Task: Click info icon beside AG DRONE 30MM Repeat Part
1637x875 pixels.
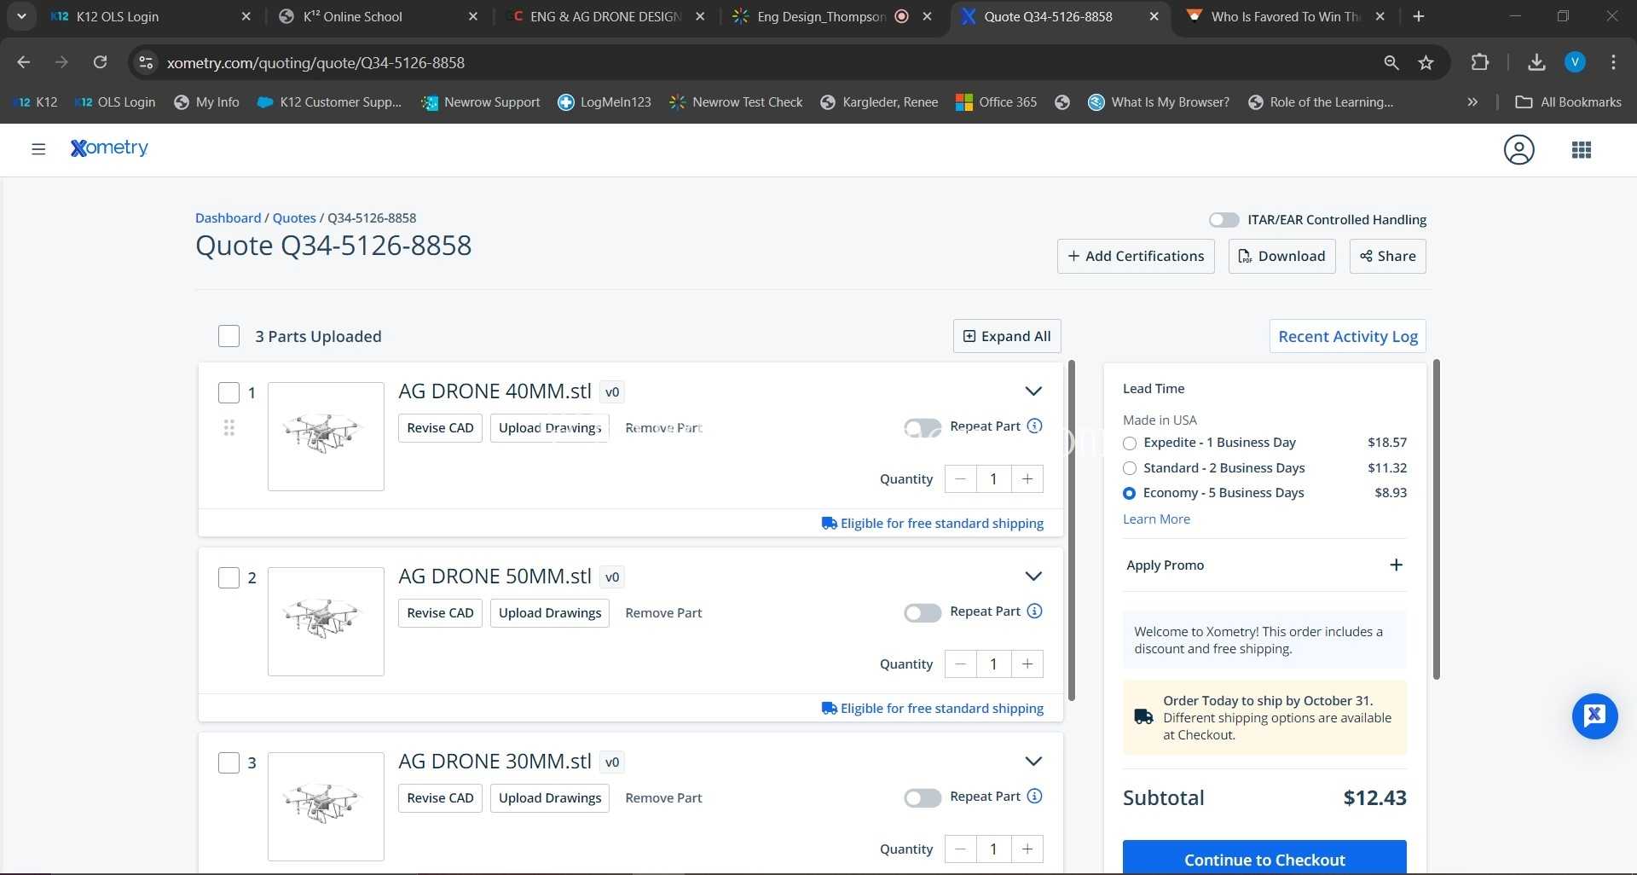Action: pyautogui.click(x=1034, y=797)
